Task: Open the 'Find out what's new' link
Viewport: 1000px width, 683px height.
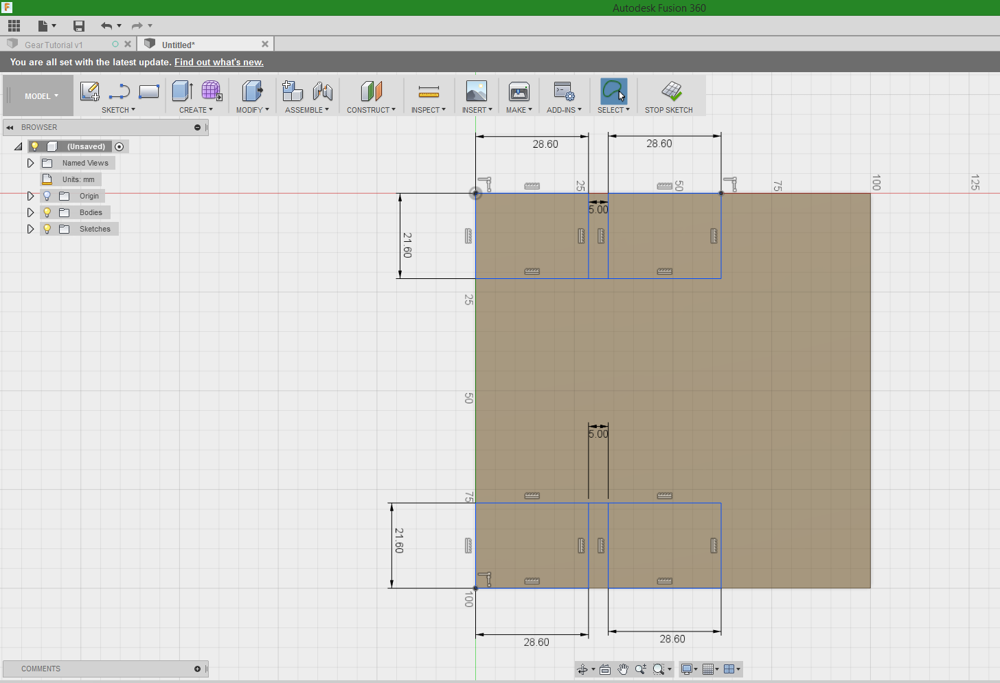Action: (x=218, y=62)
